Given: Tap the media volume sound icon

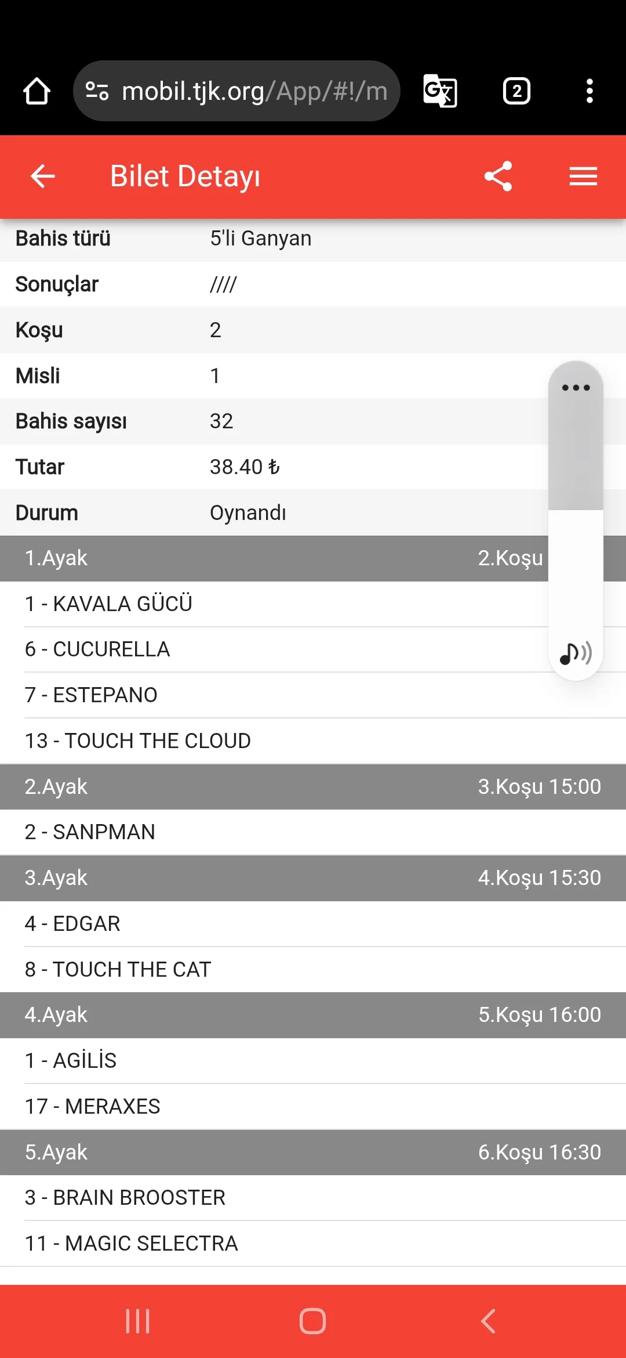Looking at the screenshot, I should pyautogui.click(x=575, y=653).
